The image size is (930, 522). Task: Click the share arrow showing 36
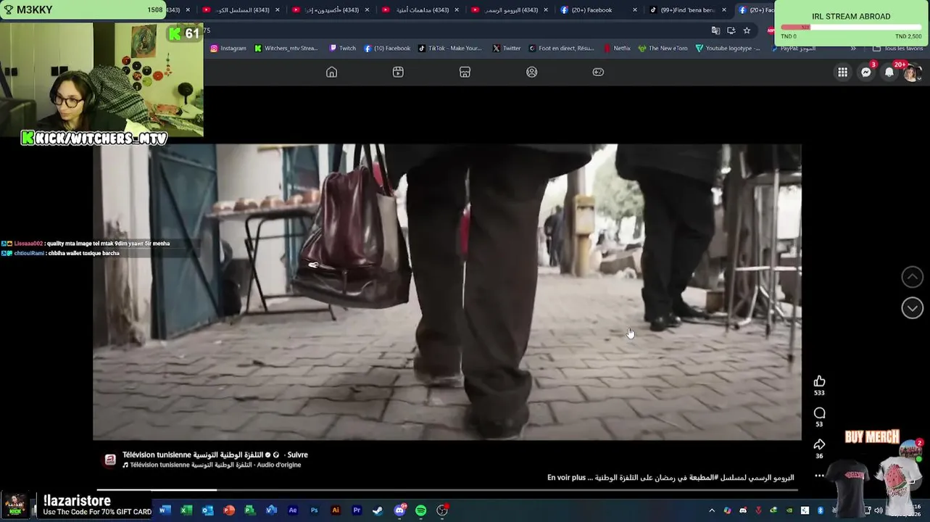click(819, 444)
